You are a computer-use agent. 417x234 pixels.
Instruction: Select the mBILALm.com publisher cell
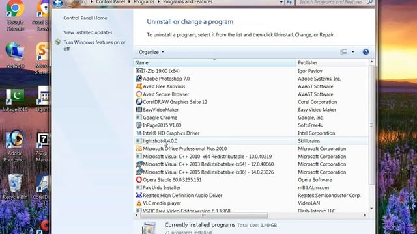[313, 188]
